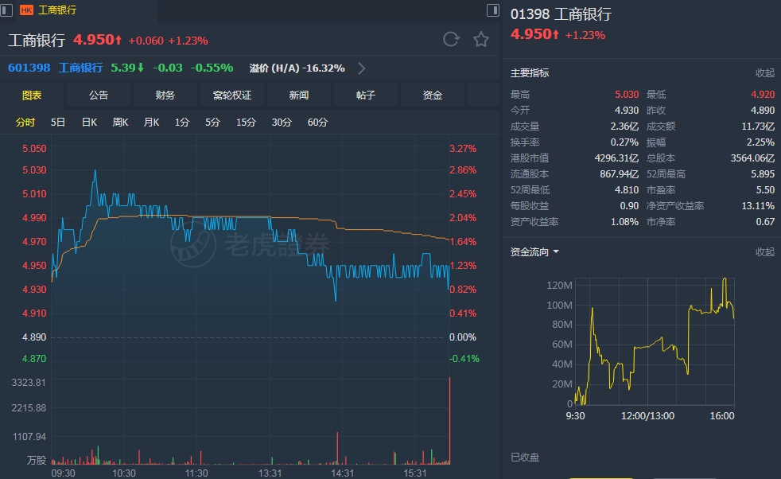Image resolution: width=781 pixels, height=479 pixels.
Task: Select the 窝轮权证 tab
Action: point(232,95)
